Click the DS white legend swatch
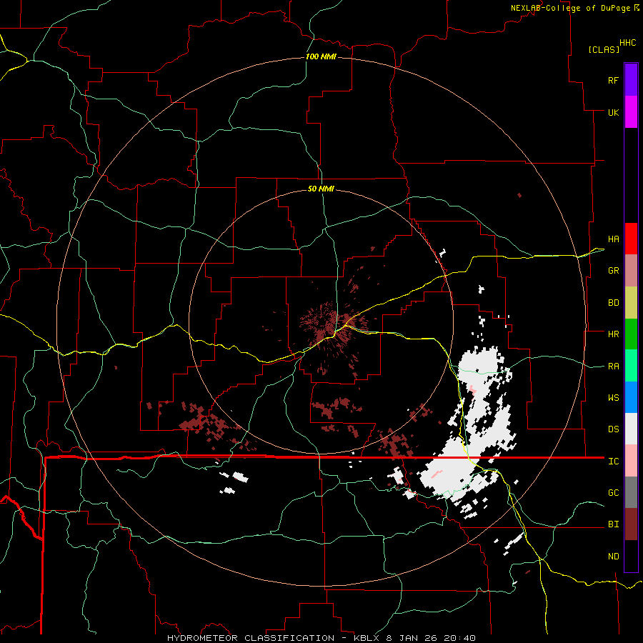The height and width of the screenshot is (643, 643). (631, 429)
